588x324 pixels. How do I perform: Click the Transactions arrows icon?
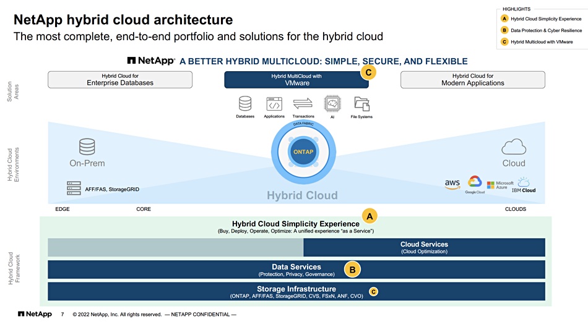point(303,104)
